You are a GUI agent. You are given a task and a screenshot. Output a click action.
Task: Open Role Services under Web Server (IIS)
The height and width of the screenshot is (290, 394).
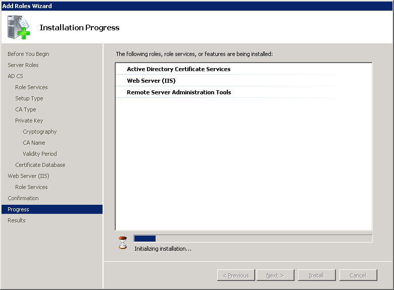pyautogui.click(x=31, y=187)
